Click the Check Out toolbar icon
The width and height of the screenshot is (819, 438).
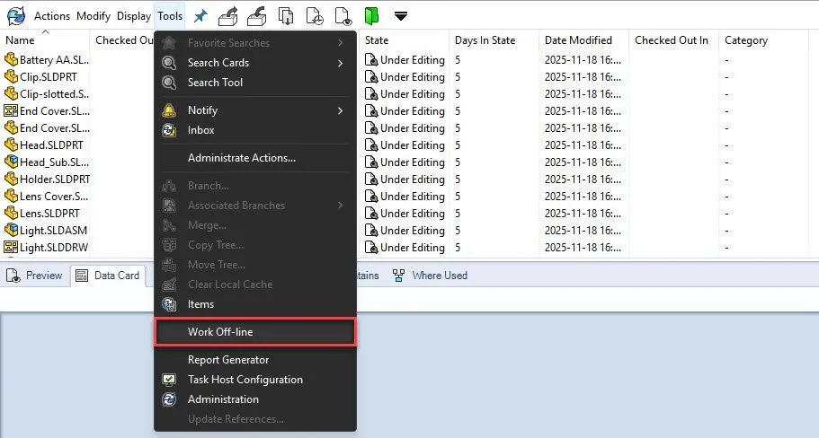(227, 16)
